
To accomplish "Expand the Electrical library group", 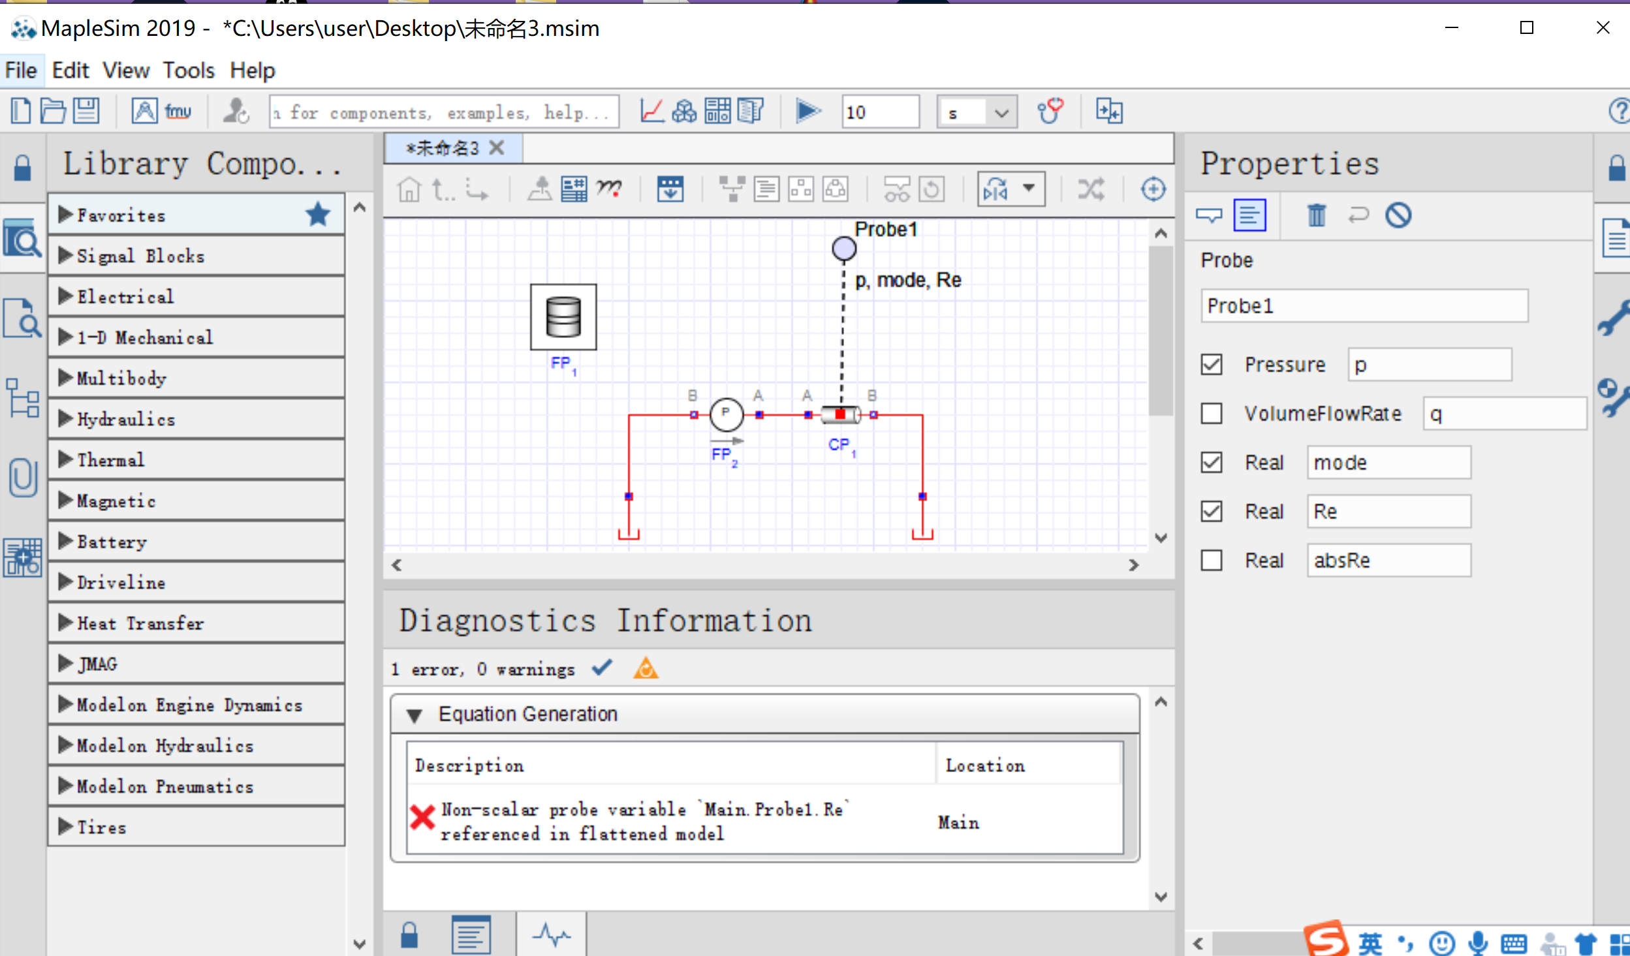I will (196, 296).
